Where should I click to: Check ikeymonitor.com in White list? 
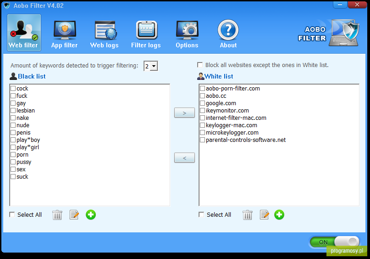click(x=203, y=110)
